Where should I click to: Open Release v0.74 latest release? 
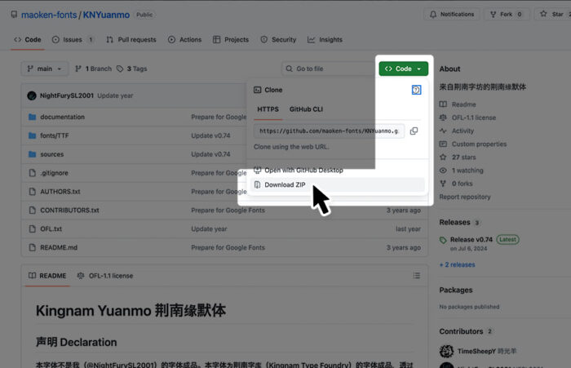click(x=471, y=239)
